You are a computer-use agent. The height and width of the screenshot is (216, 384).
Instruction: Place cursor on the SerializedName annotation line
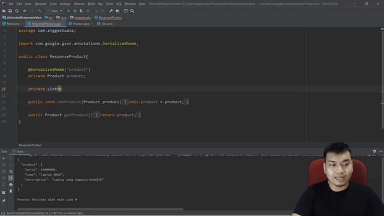click(x=59, y=70)
